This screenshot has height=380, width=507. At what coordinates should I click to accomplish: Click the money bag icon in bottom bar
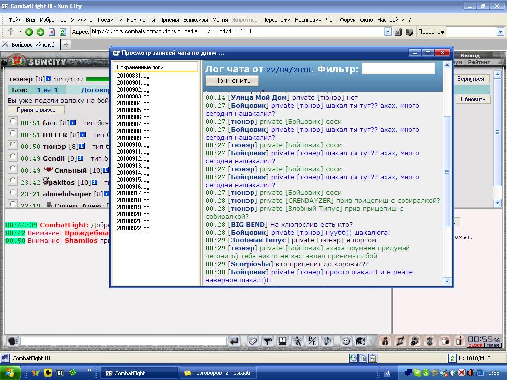point(385,341)
